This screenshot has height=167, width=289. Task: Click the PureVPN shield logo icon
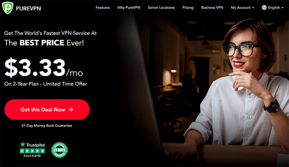8,8
